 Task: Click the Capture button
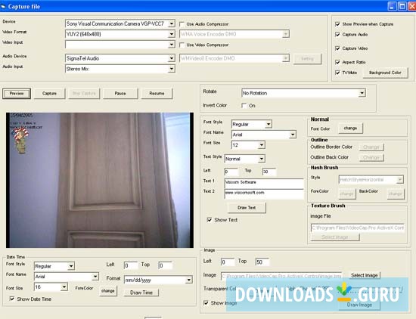tap(49, 93)
